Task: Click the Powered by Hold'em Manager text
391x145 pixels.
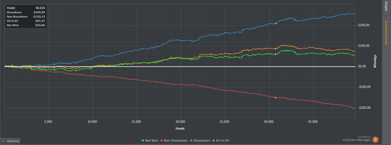Action: tap(357, 139)
